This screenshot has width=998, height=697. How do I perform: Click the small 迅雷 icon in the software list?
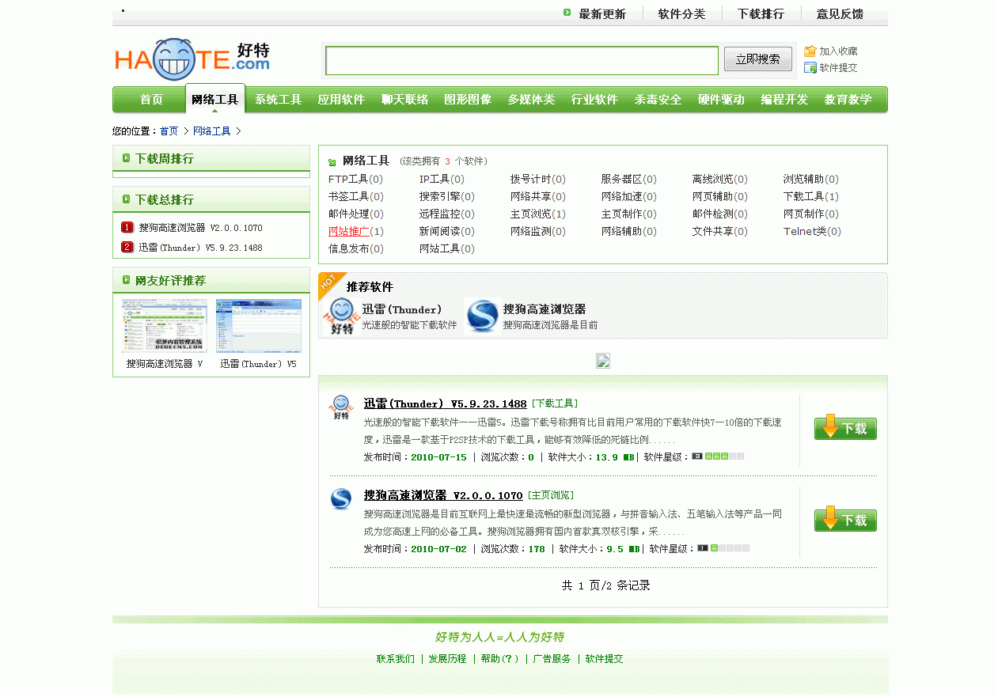pyautogui.click(x=341, y=407)
